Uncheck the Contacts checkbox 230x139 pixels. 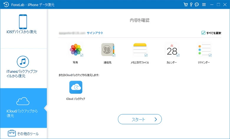click(114, 55)
